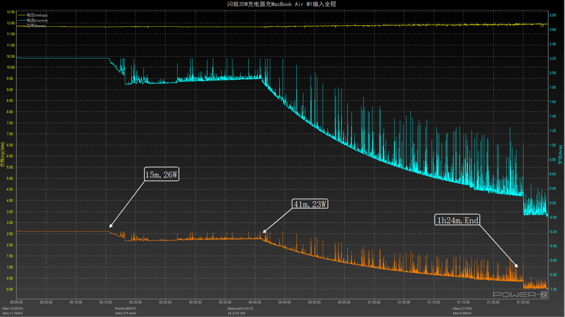Click the yellow voltage legend line sample
This screenshot has height=317, width=565.
tap(22, 15)
